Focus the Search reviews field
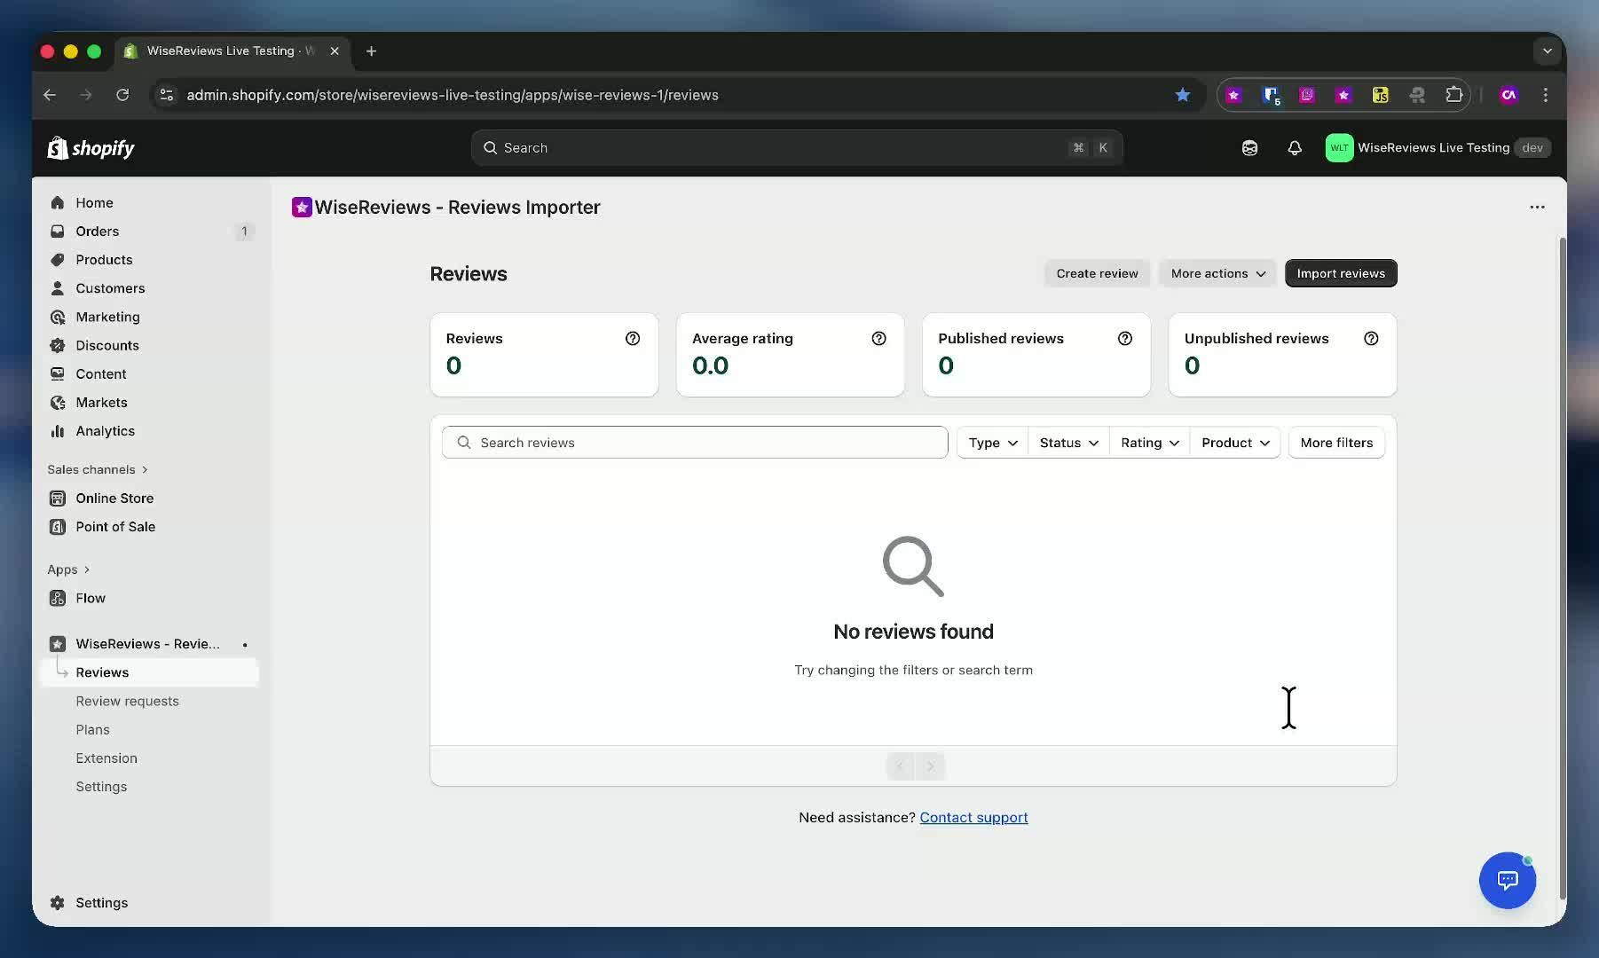The height and width of the screenshot is (958, 1599). point(695,443)
